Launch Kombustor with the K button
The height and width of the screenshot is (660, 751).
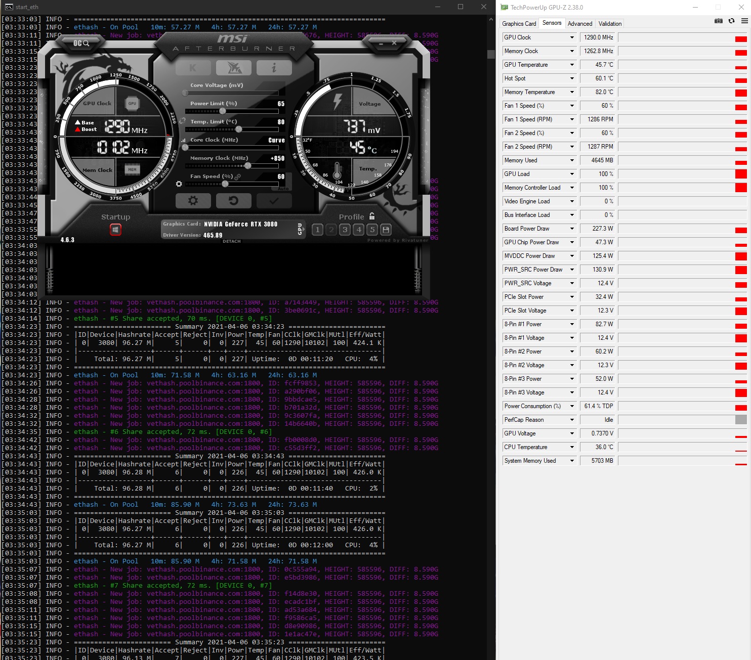pyautogui.click(x=193, y=67)
